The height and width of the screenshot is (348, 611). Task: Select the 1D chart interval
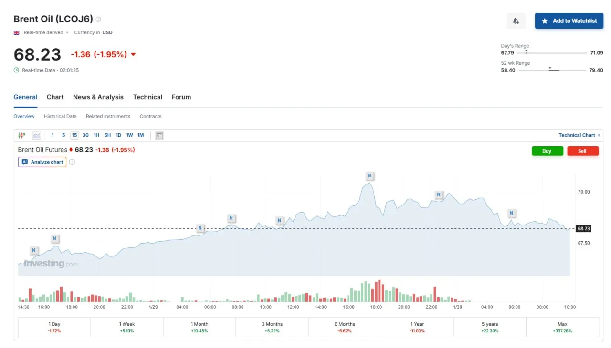tap(118, 135)
